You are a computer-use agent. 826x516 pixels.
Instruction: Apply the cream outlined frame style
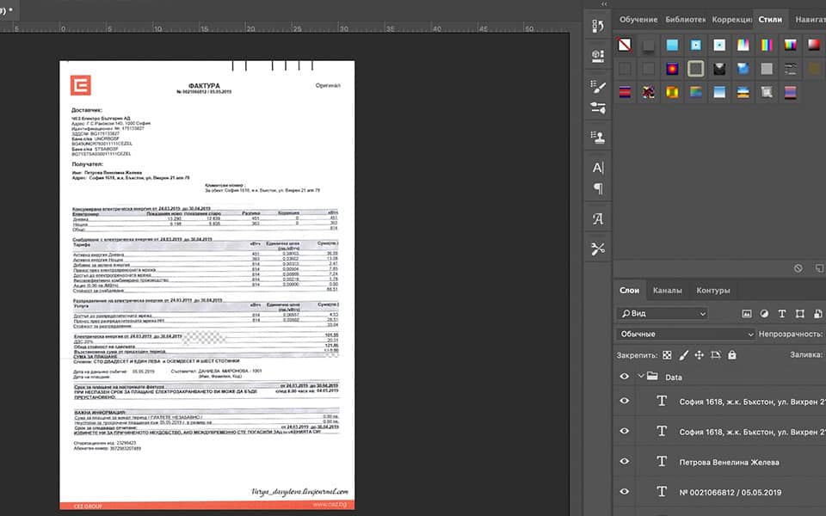click(x=696, y=69)
